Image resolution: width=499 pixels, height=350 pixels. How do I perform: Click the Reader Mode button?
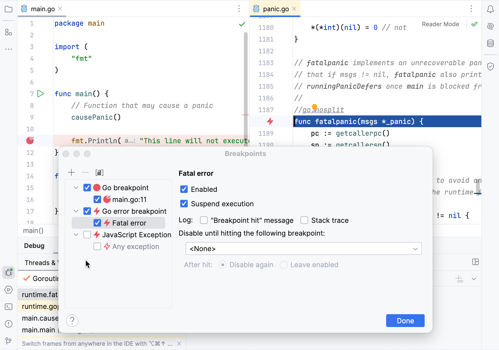click(440, 24)
